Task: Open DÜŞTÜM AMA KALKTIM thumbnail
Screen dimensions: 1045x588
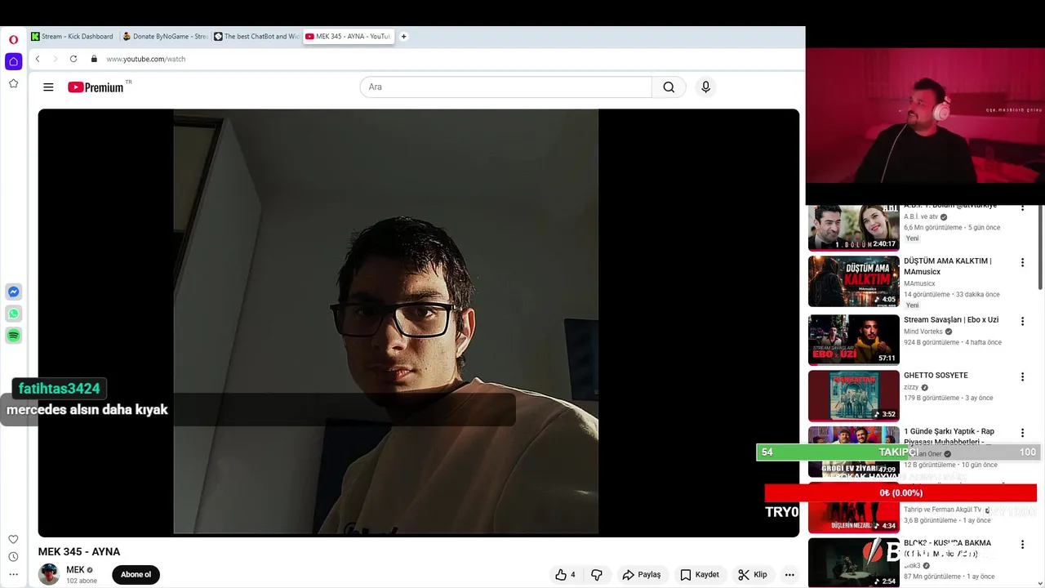Action: point(853,282)
